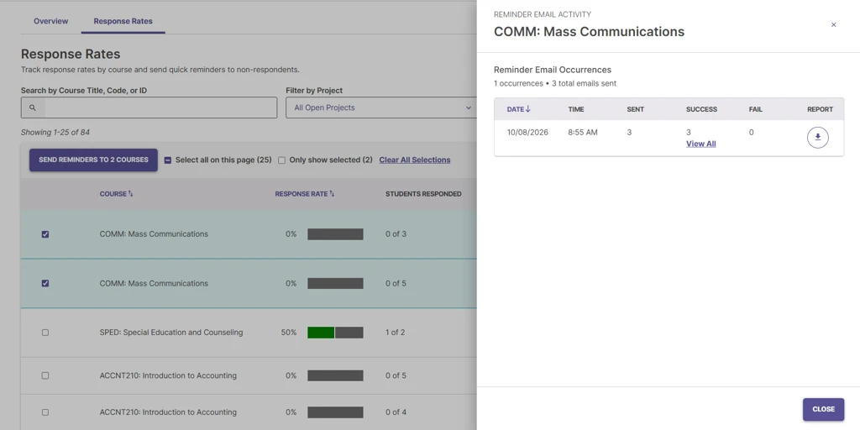Click response bar for COMM 0 of 3
Image resolution: width=860 pixels, height=430 pixels.
tap(335, 234)
